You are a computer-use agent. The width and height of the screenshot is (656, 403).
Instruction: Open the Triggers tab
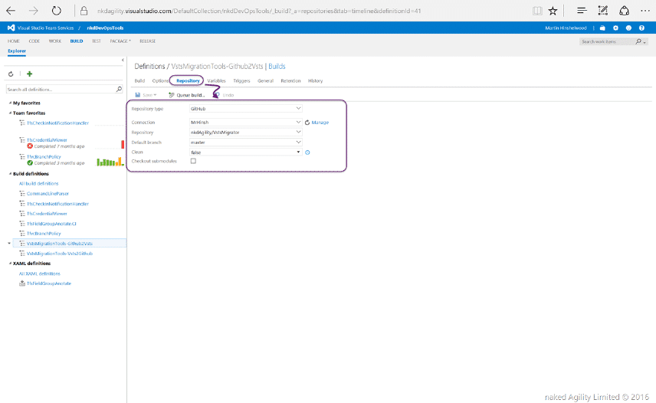coord(241,80)
